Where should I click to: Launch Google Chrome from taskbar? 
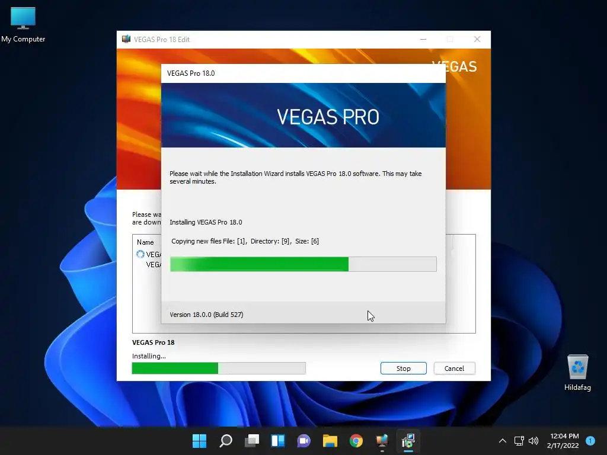tap(356, 441)
